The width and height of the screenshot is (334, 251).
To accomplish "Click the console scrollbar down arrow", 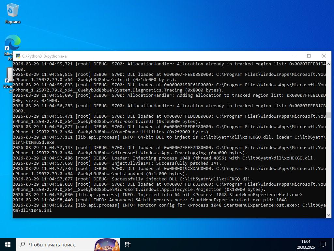I will [328, 215].
